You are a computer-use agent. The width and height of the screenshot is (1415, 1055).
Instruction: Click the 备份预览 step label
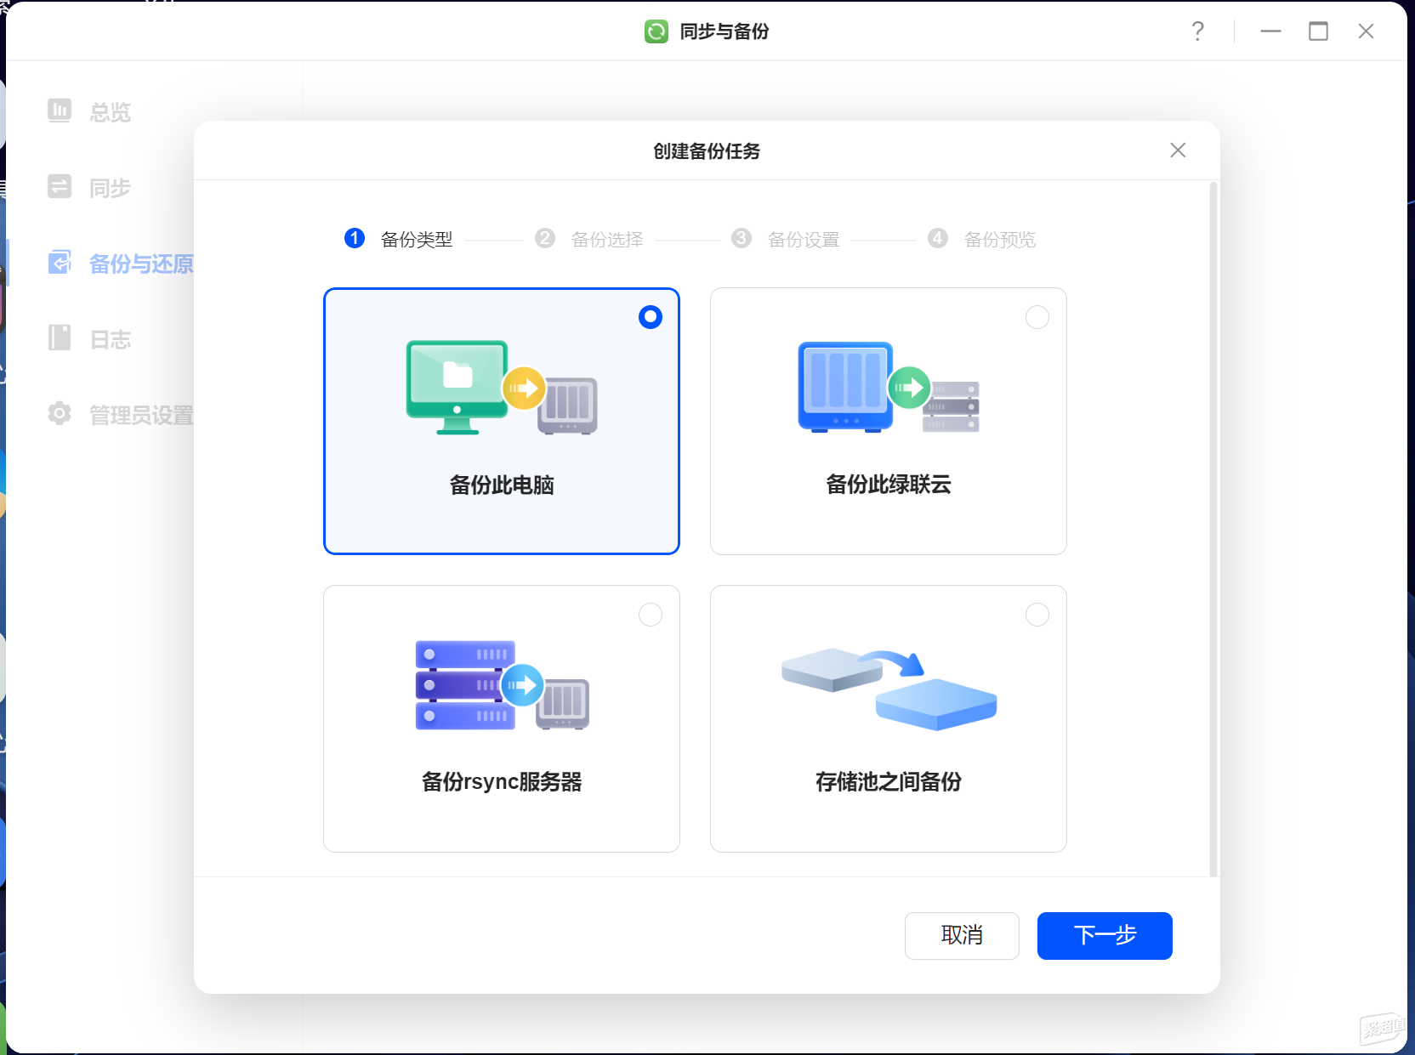point(1000,240)
